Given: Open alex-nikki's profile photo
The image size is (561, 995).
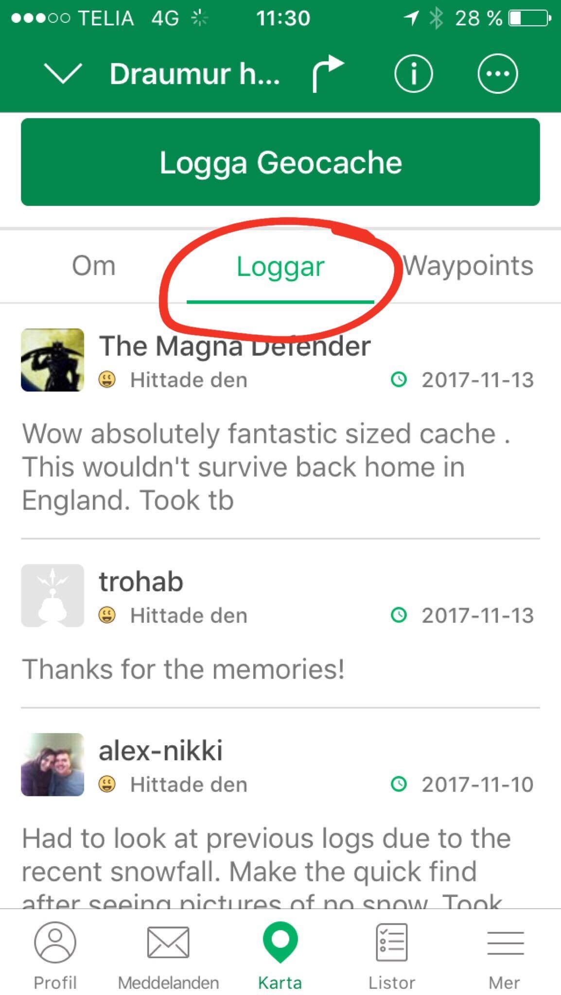Looking at the screenshot, I should (x=53, y=764).
